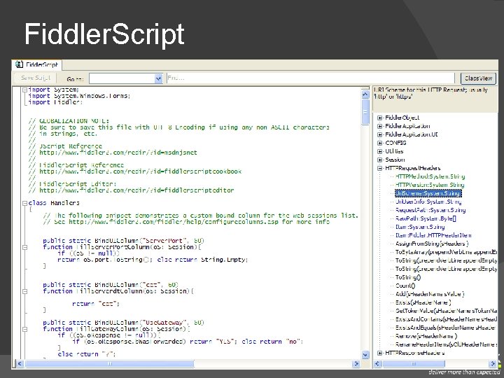This screenshot has height=378, width=504.
Task: Click editor horizontal scrollbar left arrow
Action: [20, 363]
